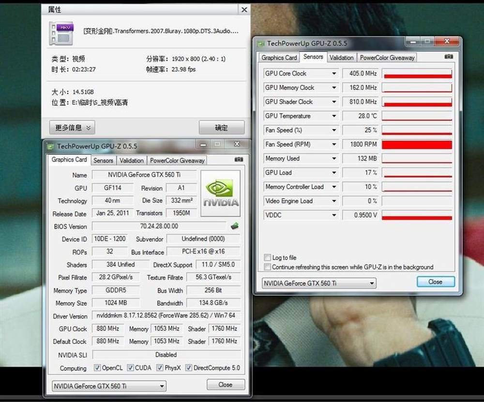Click the MKV file icon in properties dialog

[61, 33]
